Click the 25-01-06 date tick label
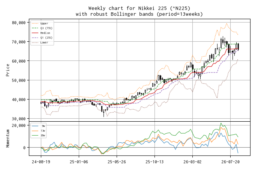 79,162
